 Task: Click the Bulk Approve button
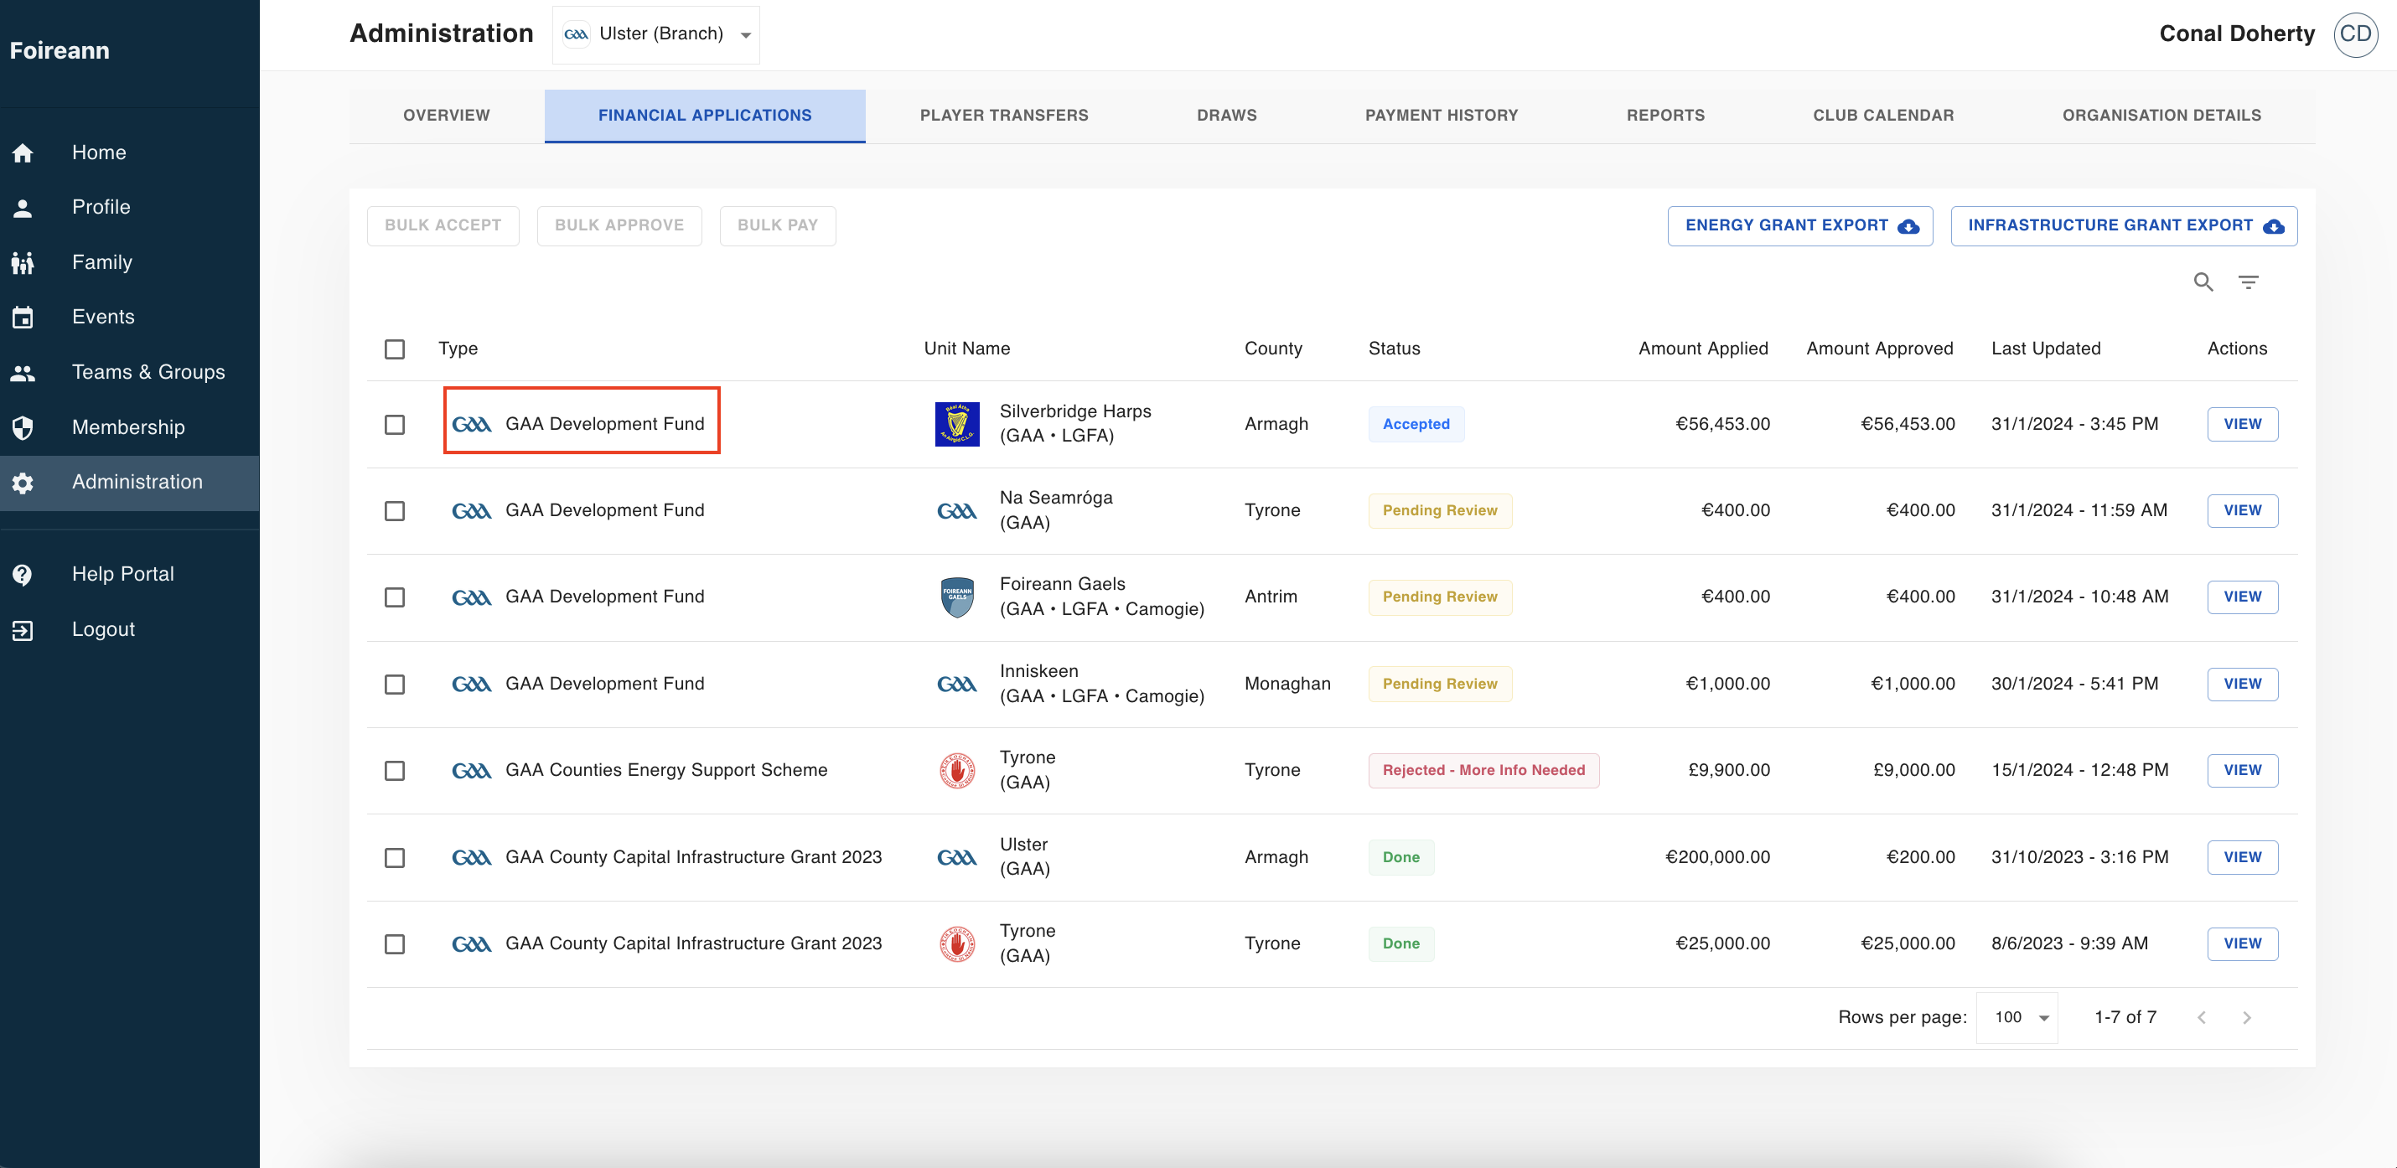(x=619, y=226)
